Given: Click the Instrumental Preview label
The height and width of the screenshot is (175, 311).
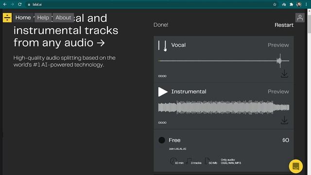Looking at the screenshot, I should coord(278,92).
